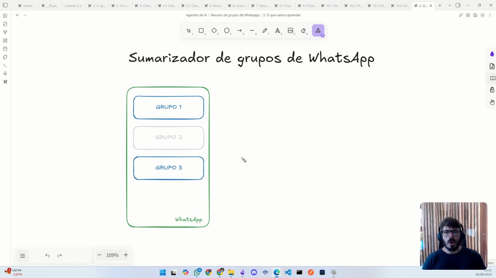The image size is (496, 278).
Task: Toggle the canvas lock in right sidebar
Action: tap(492, 90)
